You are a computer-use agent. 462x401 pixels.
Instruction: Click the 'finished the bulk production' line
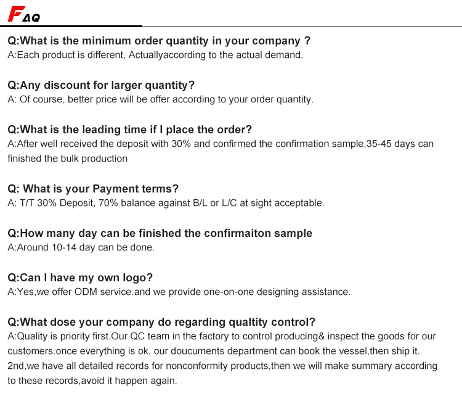click(67, 159)
